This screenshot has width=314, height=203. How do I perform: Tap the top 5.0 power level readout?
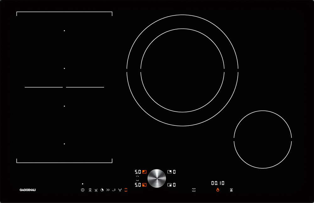pyautogui.click(x=138, y=172)
